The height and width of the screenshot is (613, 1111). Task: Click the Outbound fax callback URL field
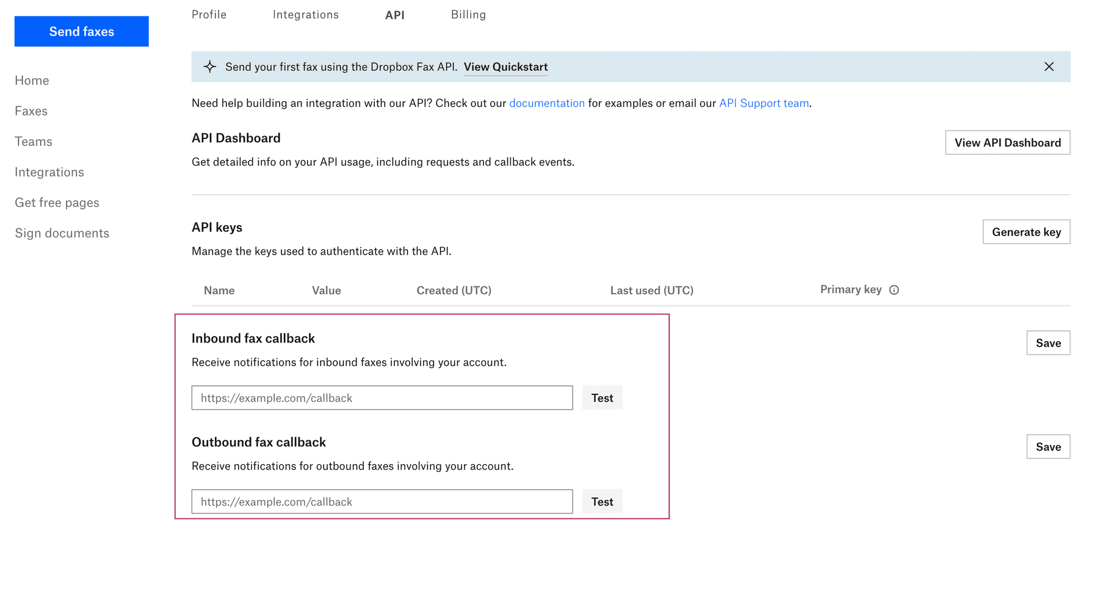382,501
